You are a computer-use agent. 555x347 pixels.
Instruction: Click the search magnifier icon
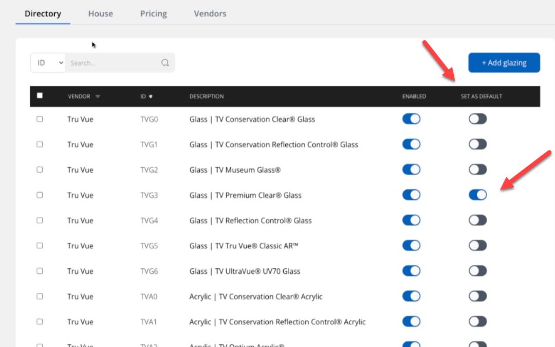coord(165,63)
